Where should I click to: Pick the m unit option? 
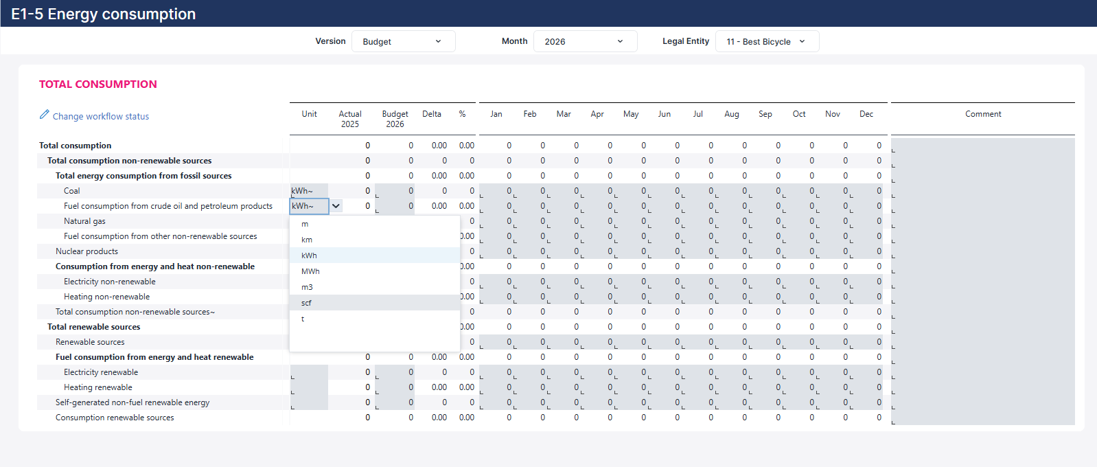click(375, 224)
